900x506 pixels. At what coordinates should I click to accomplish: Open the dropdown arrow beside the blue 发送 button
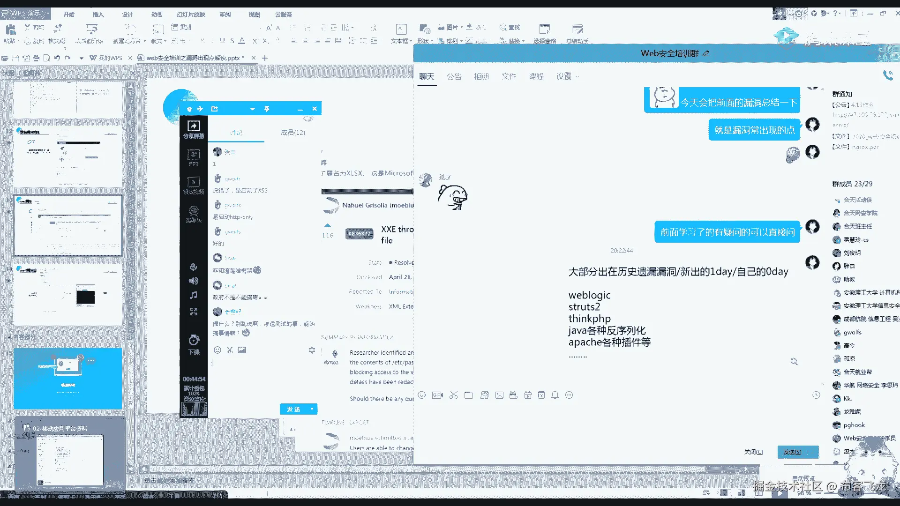(x=312, y=409)
